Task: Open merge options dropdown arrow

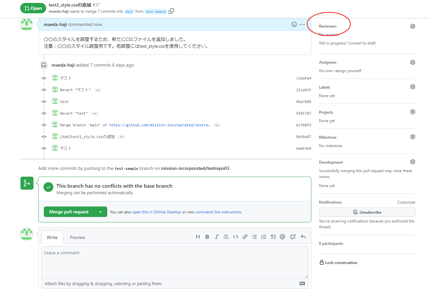Action: click(x=100, y=212)
